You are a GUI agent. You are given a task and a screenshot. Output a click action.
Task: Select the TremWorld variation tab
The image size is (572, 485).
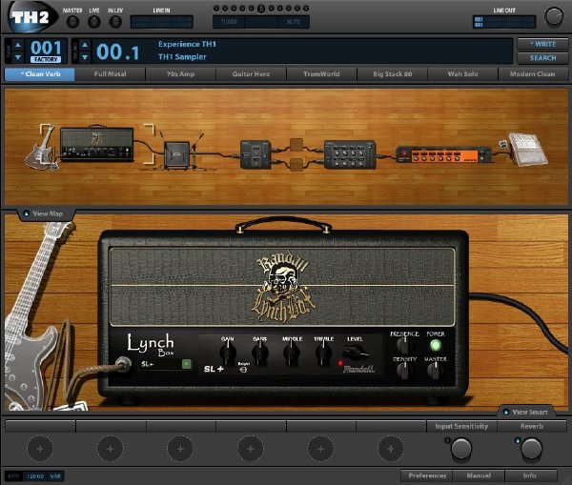pyautogui.click(x=321, y=74)
